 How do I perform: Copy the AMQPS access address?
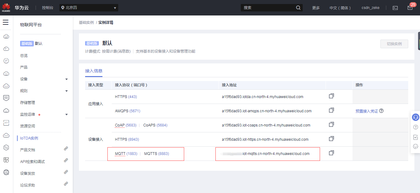(331, 110)
